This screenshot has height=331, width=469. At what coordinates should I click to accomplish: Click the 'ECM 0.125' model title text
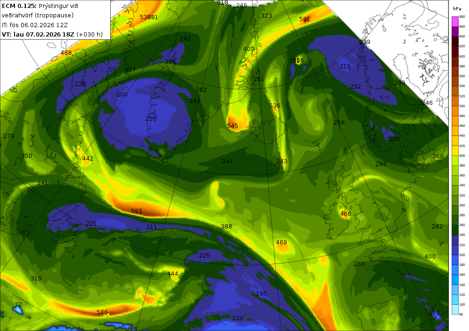point(19,6)
